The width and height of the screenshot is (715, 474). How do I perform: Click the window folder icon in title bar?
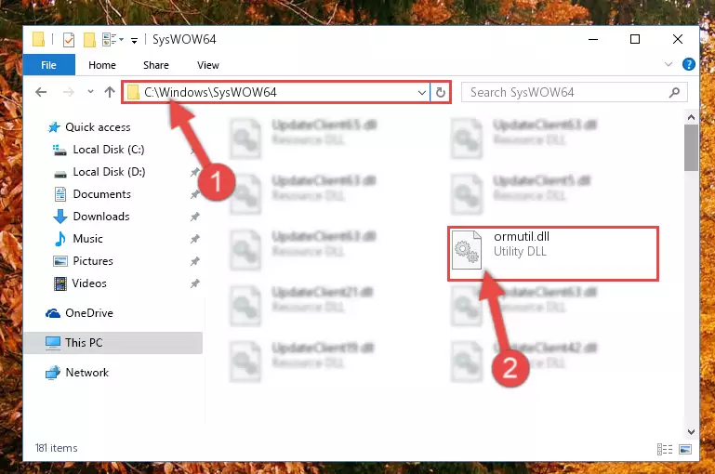click(39, 40)
